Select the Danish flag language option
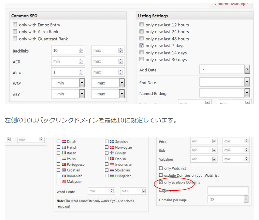 (112, 159)
